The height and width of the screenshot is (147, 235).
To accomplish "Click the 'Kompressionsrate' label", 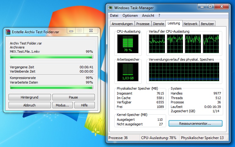I will click(23, 78).
